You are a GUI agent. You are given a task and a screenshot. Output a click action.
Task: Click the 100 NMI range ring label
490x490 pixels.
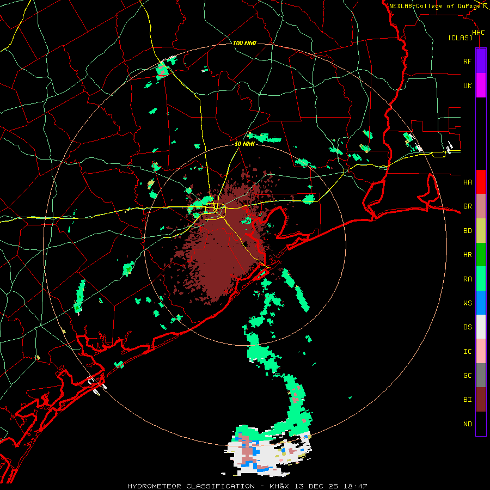tap(244, 43)
